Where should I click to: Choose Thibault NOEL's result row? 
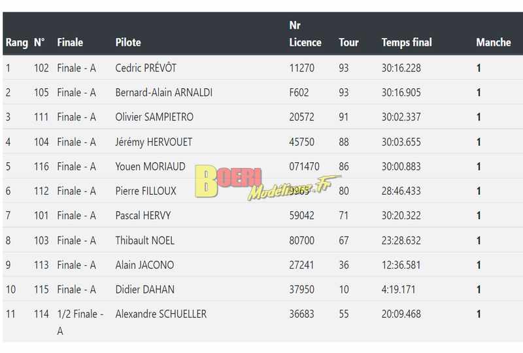(x=263, y=240)
